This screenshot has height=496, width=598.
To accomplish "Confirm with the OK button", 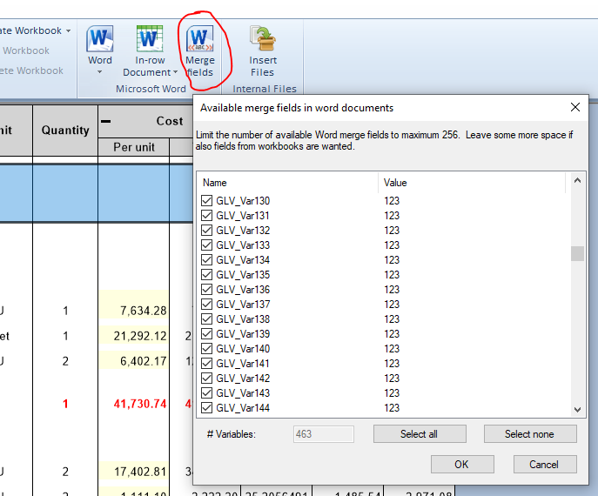I will 461,465.
